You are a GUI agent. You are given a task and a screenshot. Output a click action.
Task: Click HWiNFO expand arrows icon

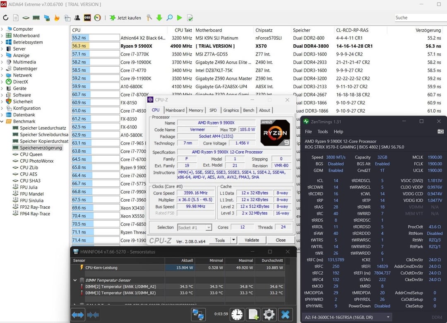[x=77, y=315]
